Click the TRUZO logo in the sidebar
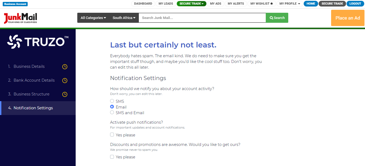The image size is (365, 166). tap(37, 41)
